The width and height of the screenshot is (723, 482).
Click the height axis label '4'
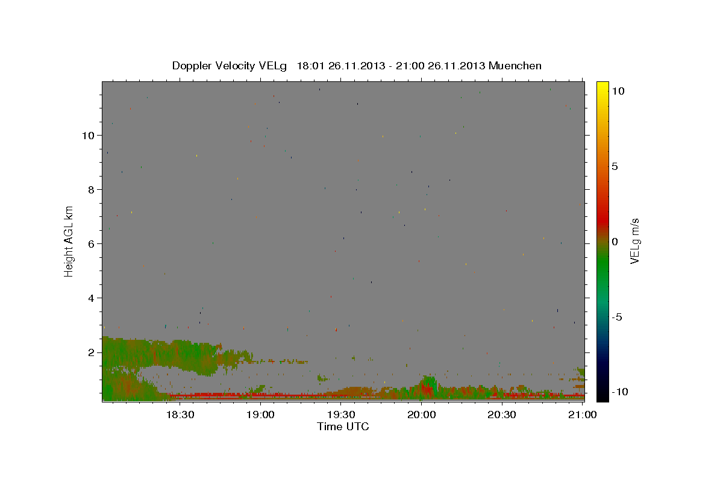pyautogui.click(x=92, y=298)
